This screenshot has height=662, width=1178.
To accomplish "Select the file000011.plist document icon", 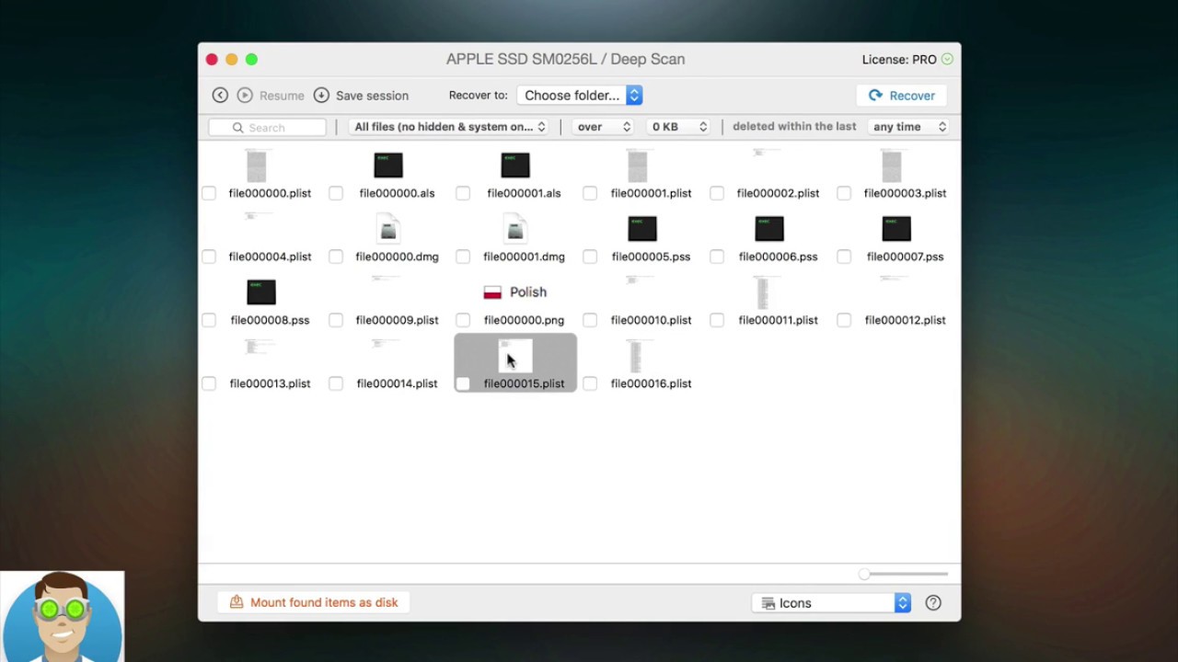I will [x=763, y=292].
